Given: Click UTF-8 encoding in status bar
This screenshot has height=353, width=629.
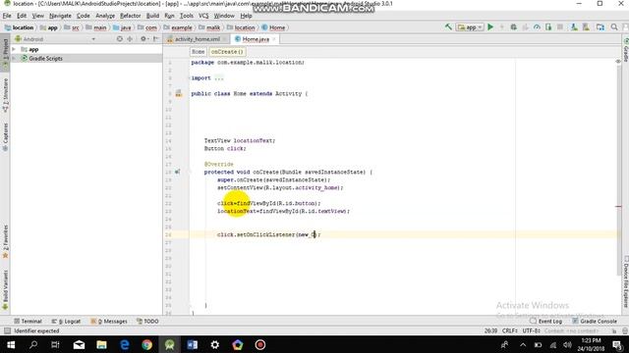Looking at the screenshot, I should 531,331.
